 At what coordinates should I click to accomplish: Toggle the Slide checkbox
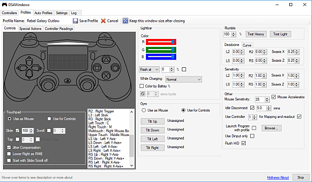point(18,130)
